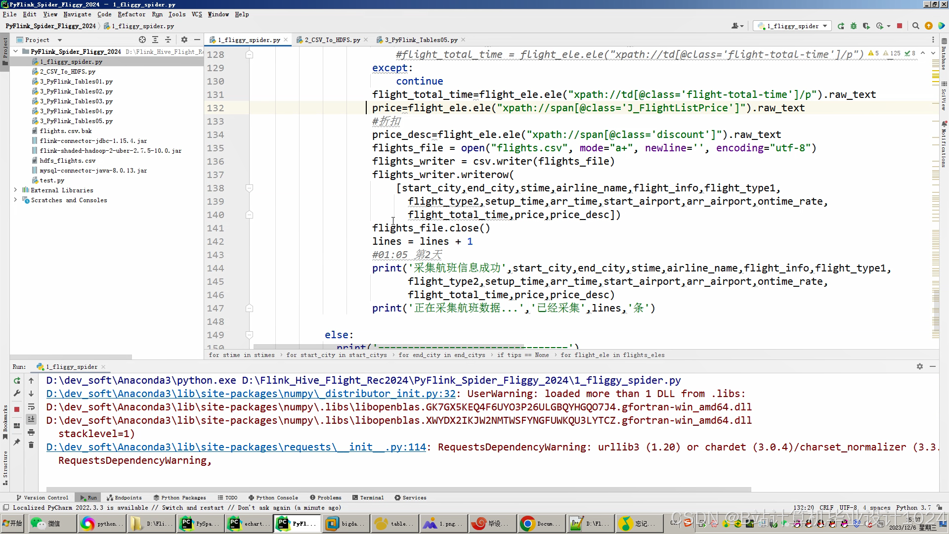Screen dimensions: 949x534
Task: Select Opened File locate target icon
Action: [142, 40]
